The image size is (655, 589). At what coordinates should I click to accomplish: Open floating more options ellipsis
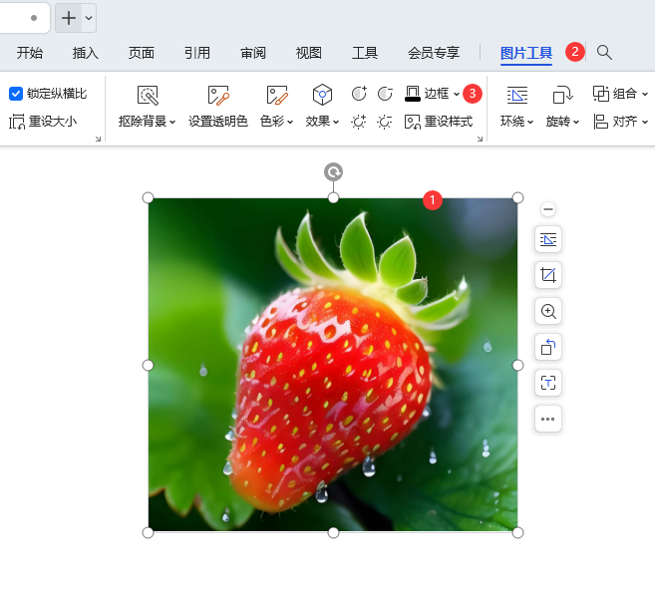548,419
